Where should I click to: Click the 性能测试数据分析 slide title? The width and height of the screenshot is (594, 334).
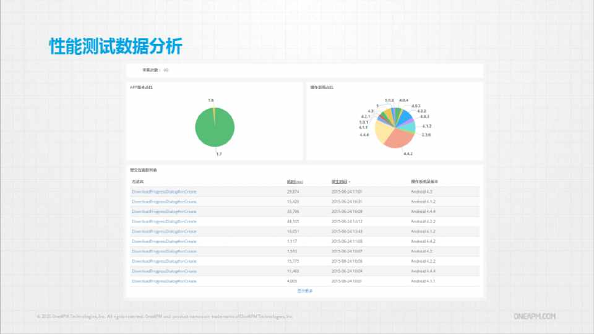click(x=116, y=47)
